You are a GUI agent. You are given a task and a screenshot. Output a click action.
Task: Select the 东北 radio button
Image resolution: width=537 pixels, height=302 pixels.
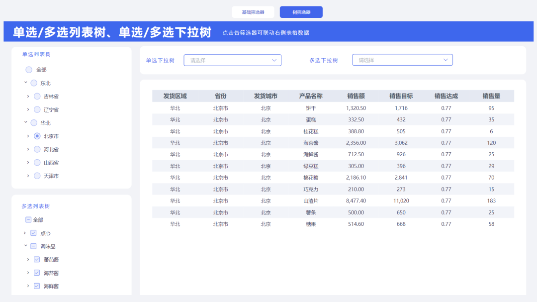coord(33,83)
